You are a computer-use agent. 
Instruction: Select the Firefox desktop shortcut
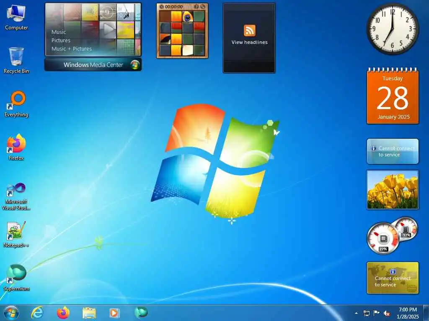(x=16, y=148)
